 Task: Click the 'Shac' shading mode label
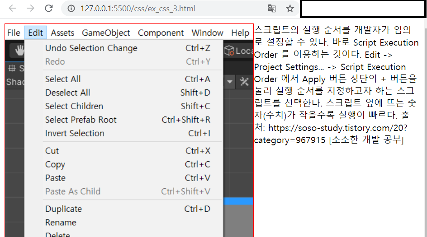coord(15,82)
